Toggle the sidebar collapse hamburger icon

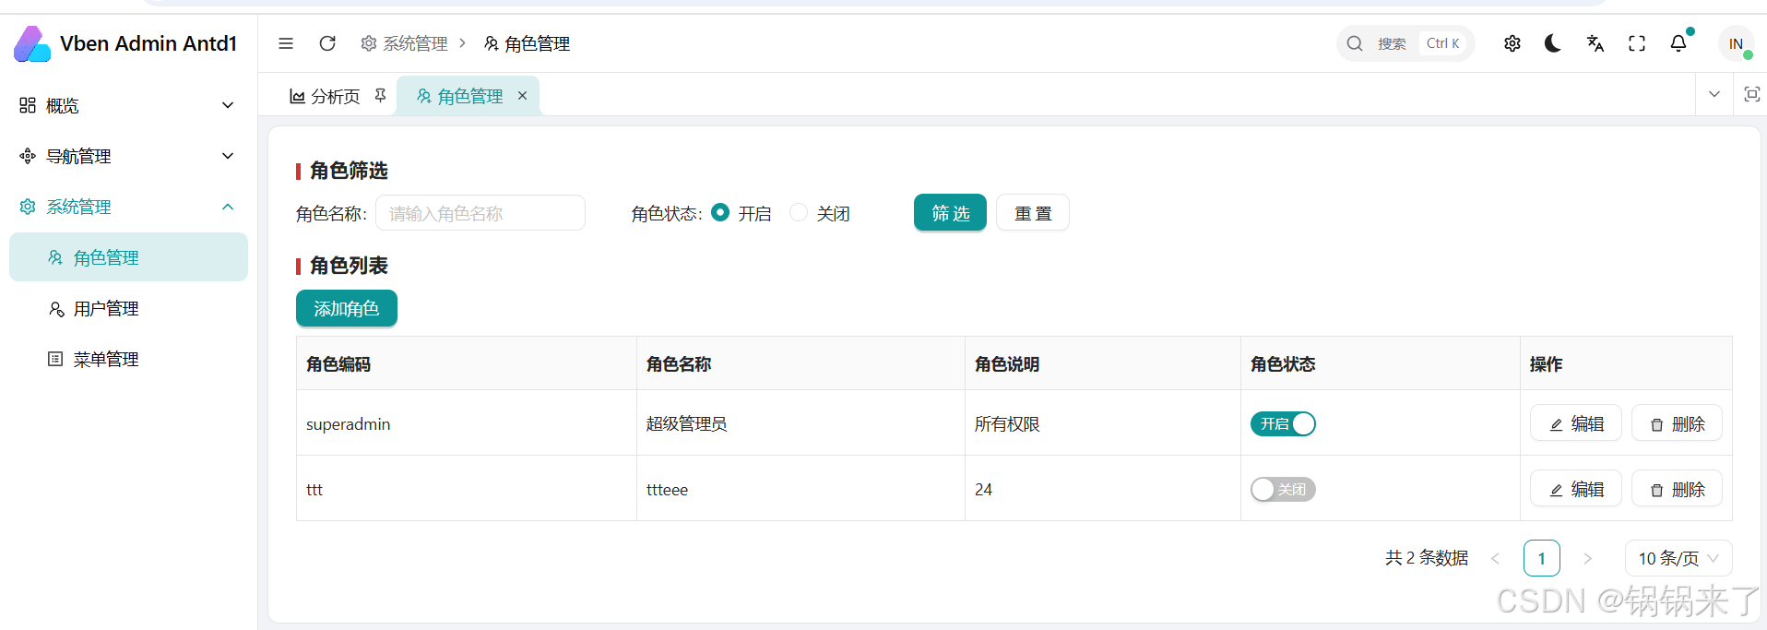[x=286, y=43]
